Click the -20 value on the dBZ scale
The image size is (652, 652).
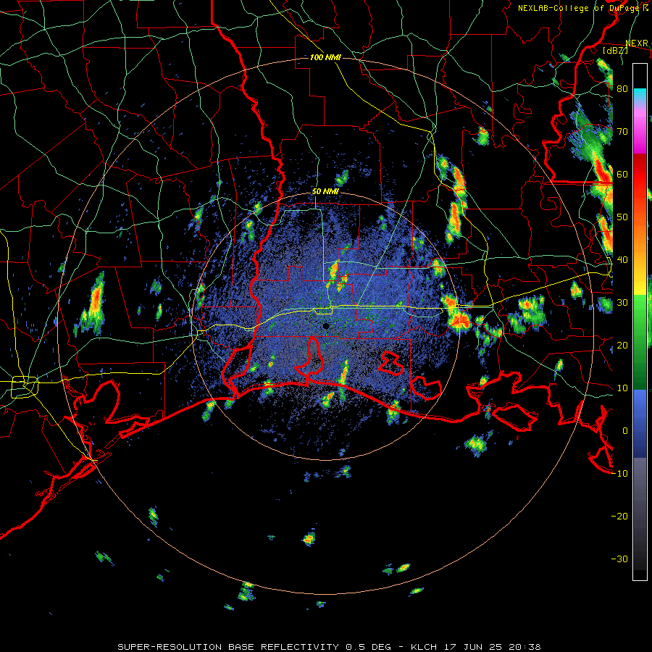tap(619, 516)
